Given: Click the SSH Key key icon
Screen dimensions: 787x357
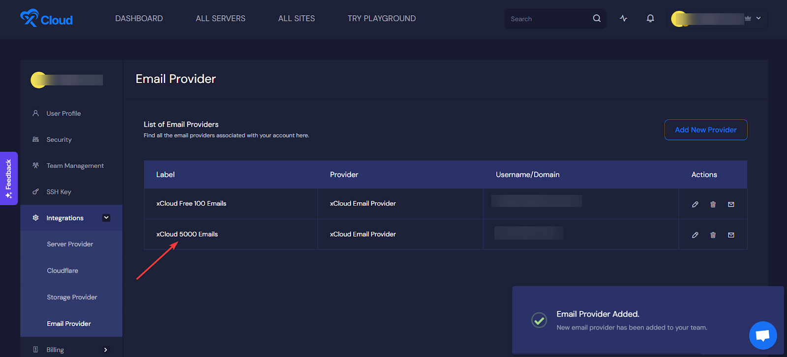Looking at the screenshot, I should click(x=35, y=192).
